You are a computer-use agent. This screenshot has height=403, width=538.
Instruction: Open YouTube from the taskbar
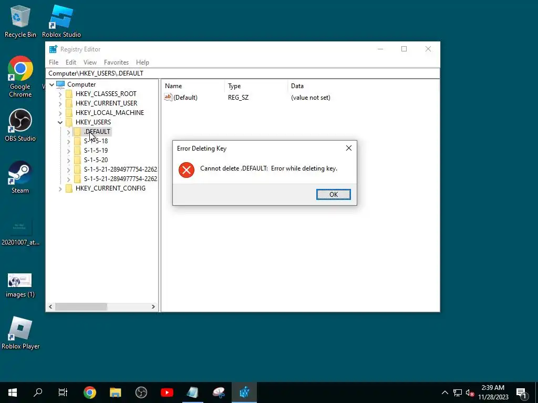pos(167,393)
